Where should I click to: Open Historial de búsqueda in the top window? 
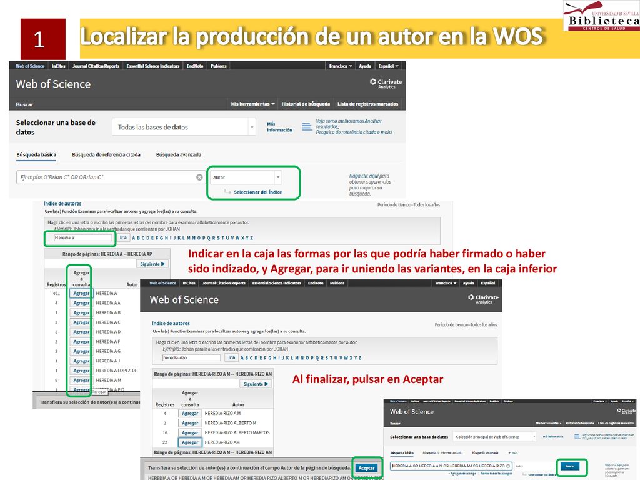click(306, 104)
